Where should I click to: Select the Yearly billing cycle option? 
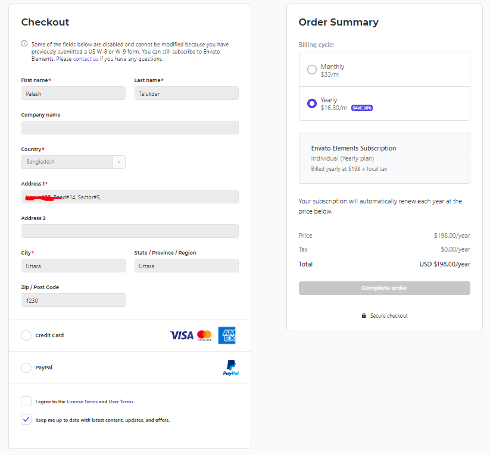[311, 103]
